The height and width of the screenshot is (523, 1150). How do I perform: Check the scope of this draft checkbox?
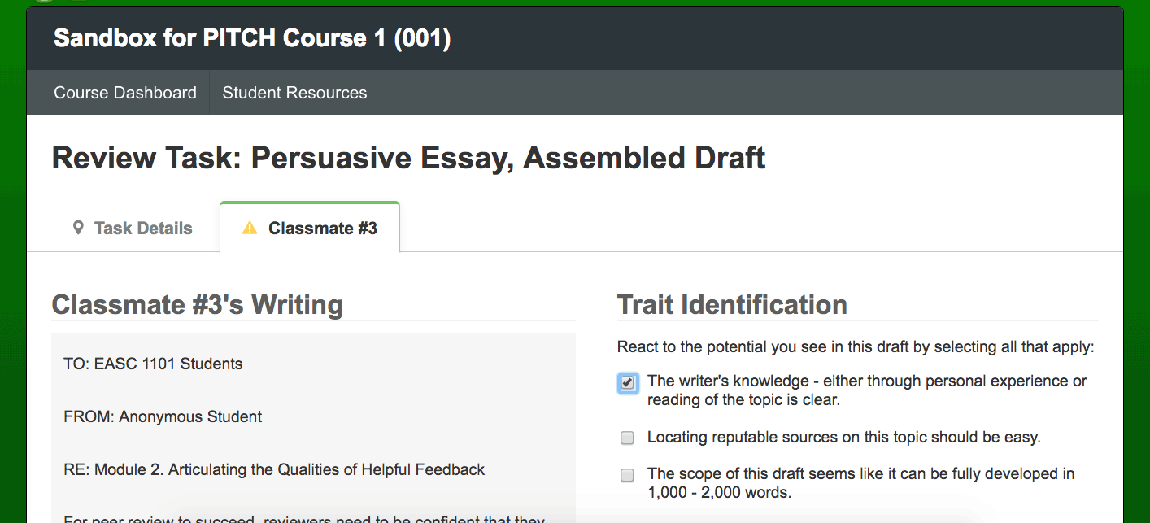click(x=627, y=475)
